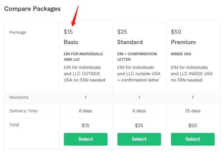
Task: Select the Standard $25 package button
Action: (139, 139)
